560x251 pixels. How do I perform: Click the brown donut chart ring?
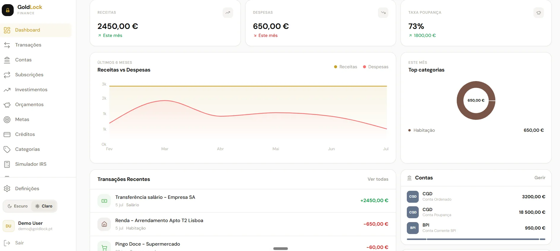coord(460,100)
